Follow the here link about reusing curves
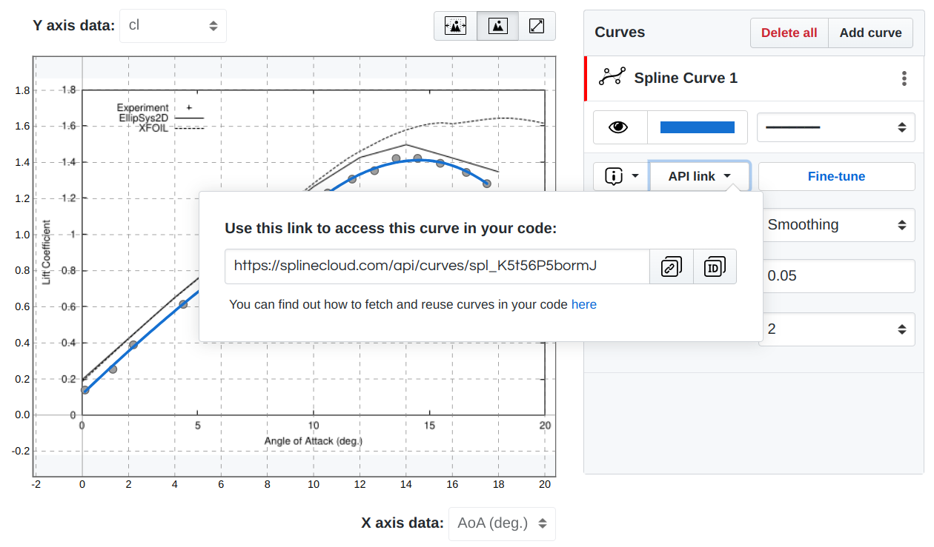This screenshot has height=547, width=934. click(584, 304)
